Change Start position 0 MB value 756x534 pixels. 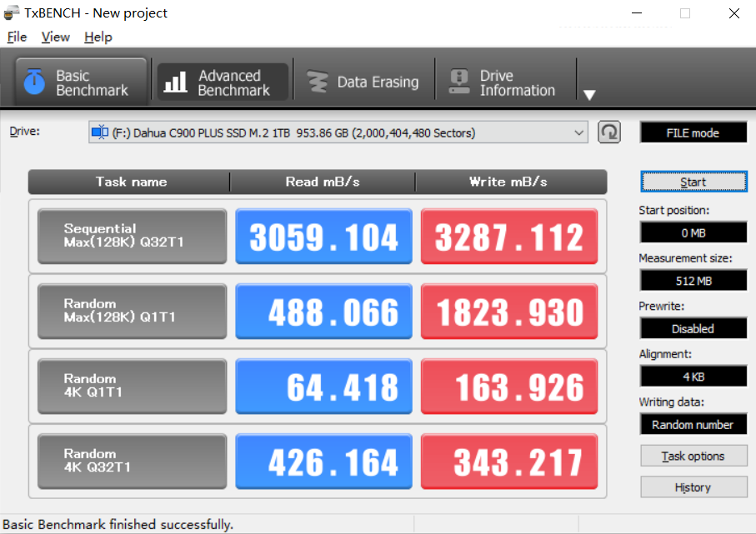[693, 232]
